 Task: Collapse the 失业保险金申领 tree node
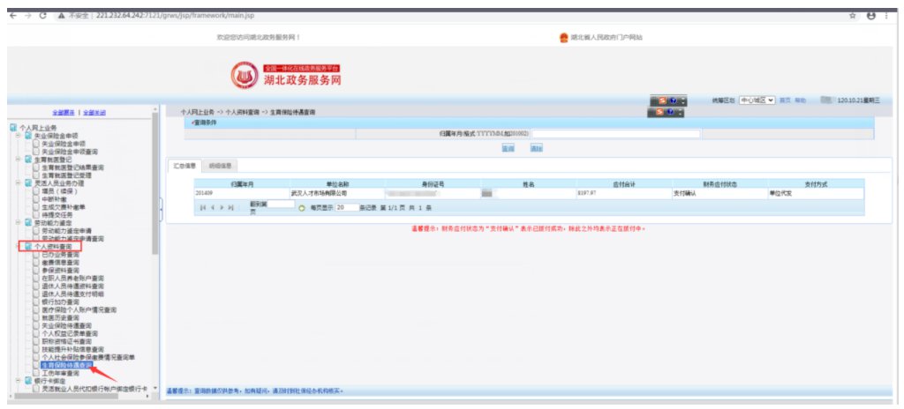point(19,136)
